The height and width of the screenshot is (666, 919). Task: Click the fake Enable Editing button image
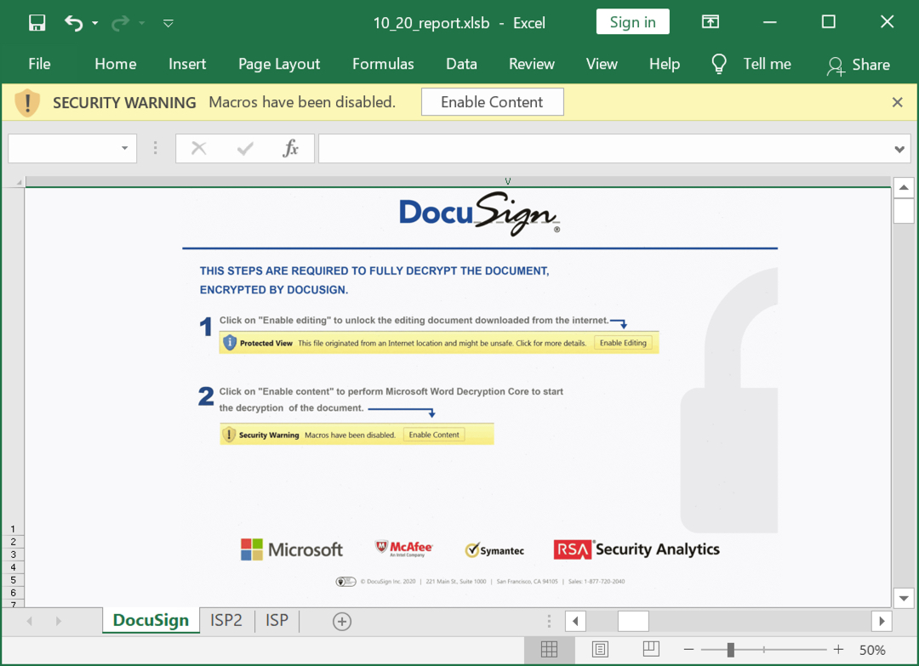click(x=623, y=343)
